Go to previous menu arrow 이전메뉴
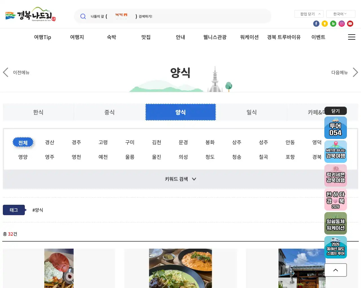361x288 pixels. coord(16,72)
